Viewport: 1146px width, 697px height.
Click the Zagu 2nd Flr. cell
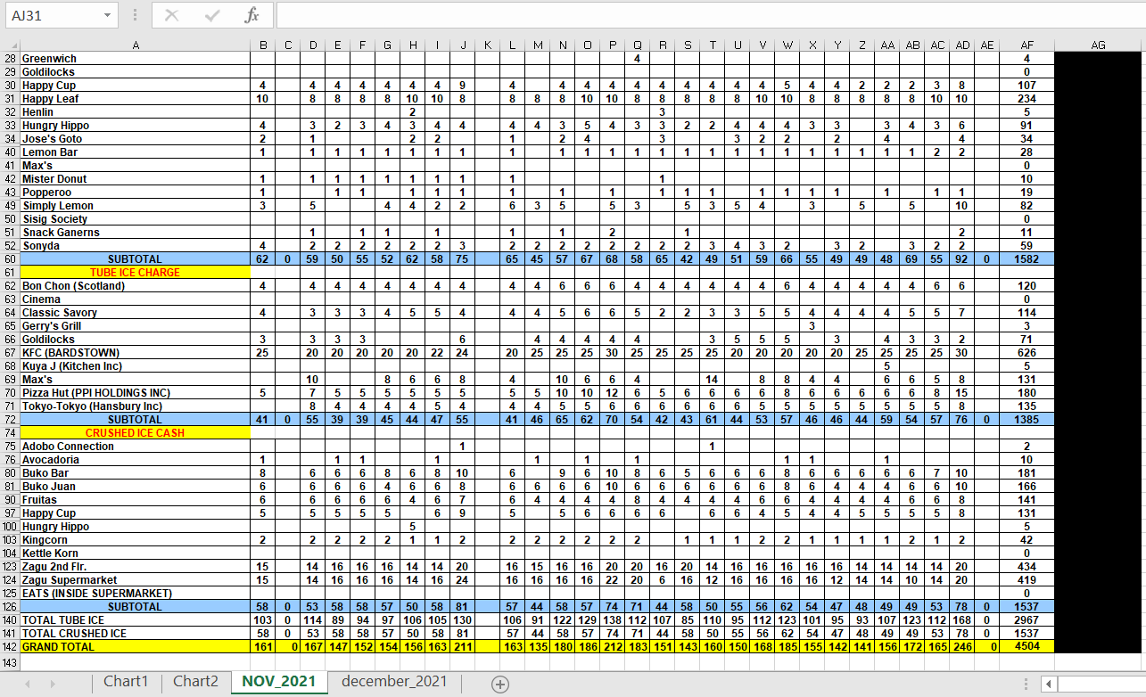coord(135,567)
